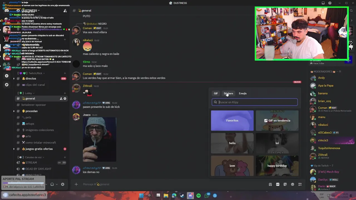This screenshot has height=200, width=356.
Task: Open the directos channel
Action: 41,78
